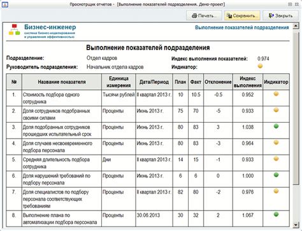Click the 'Отклонение' column header
302x231 pixels.
click(218, 81)
